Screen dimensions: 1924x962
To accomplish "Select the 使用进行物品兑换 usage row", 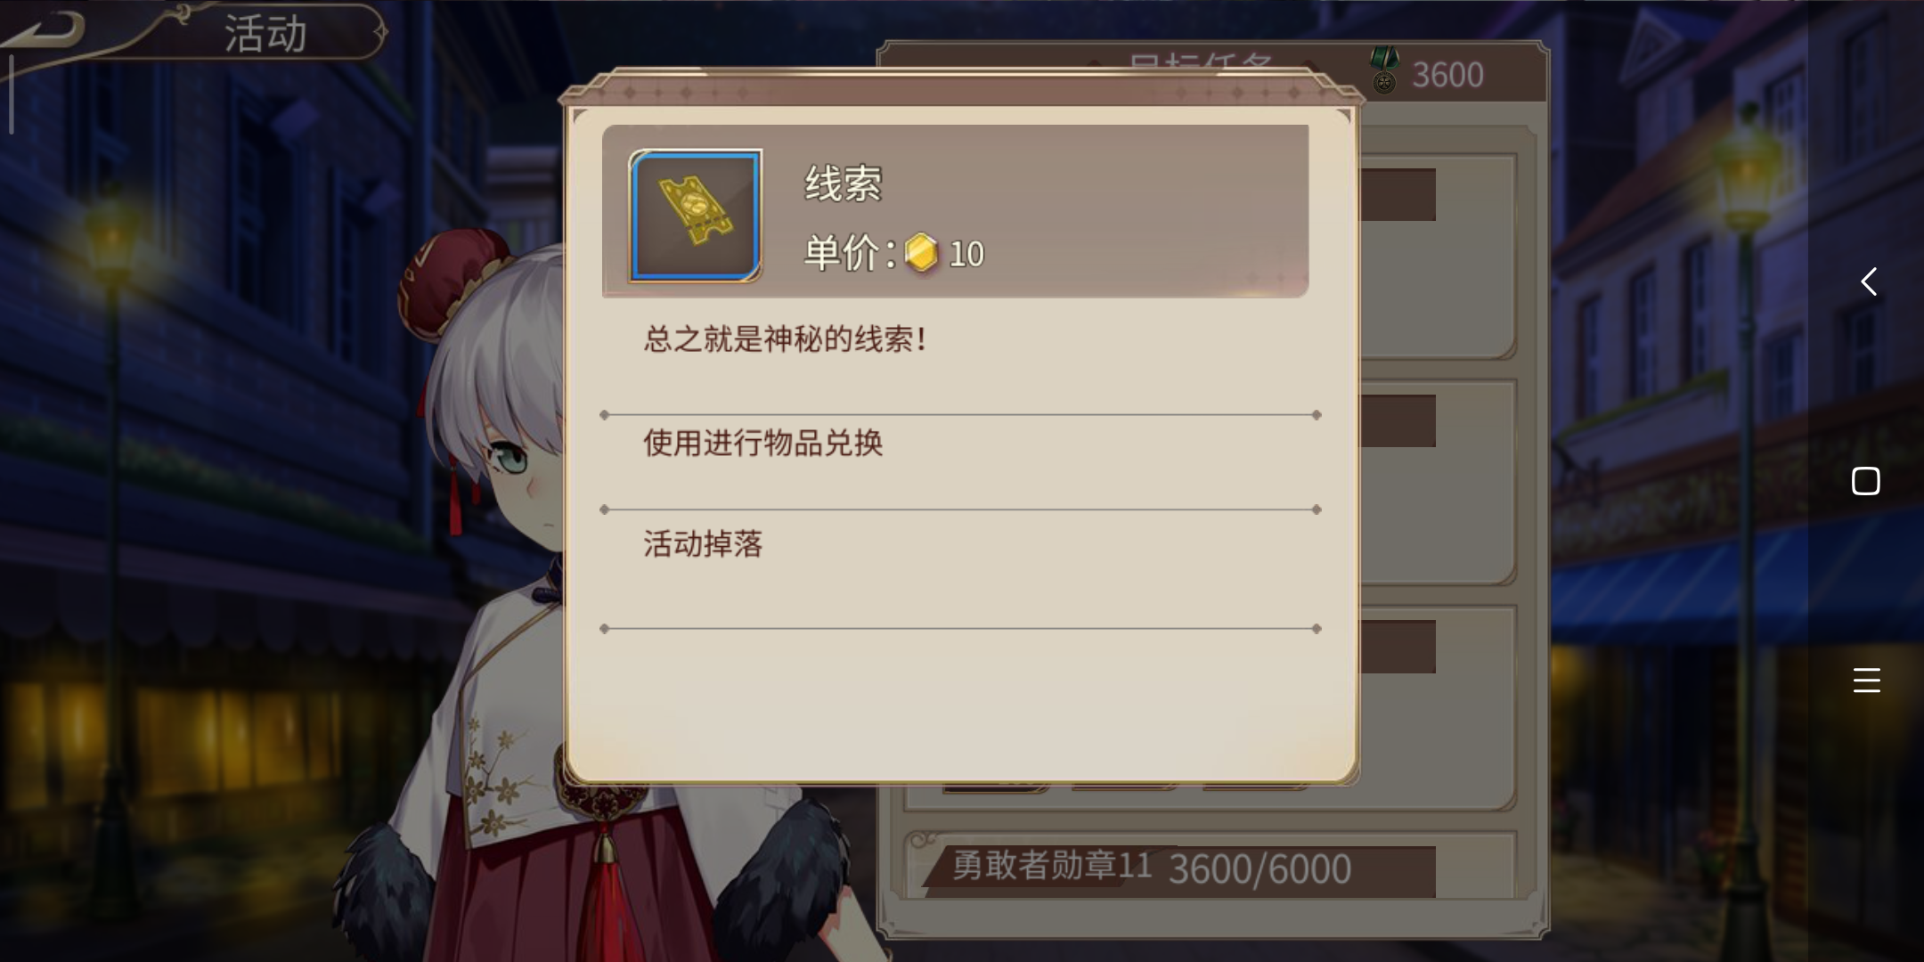I will [960, 461].
